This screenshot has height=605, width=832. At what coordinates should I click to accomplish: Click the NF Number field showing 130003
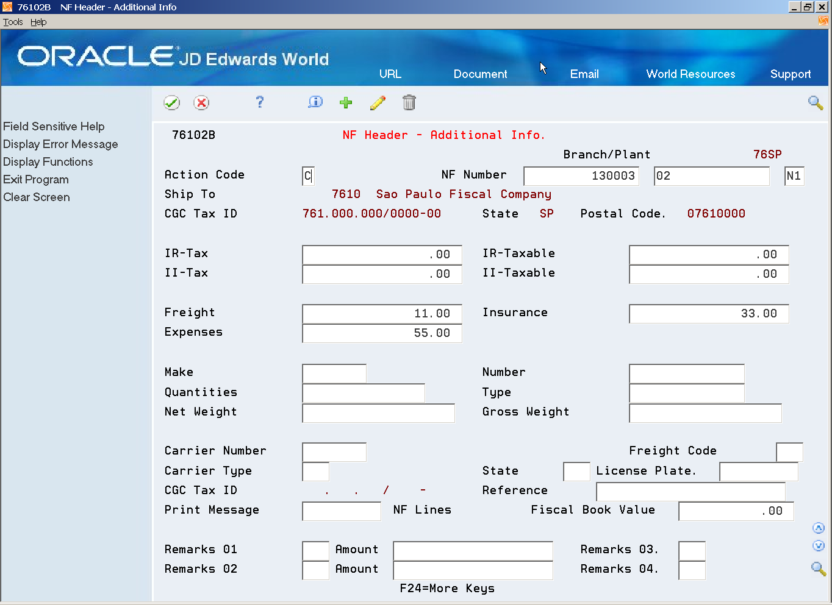tap(581, 176)
